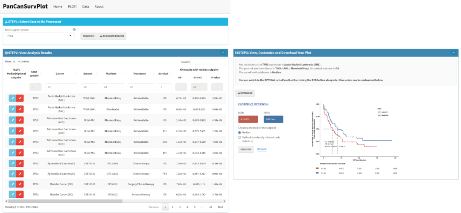
Task: Click red optimal plot icon for IlluminaGA row
Action: [20, 109]
